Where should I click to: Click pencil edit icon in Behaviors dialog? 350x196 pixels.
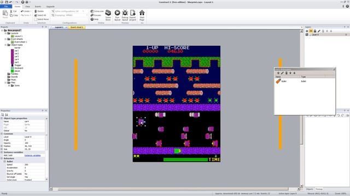pos(282,73)
